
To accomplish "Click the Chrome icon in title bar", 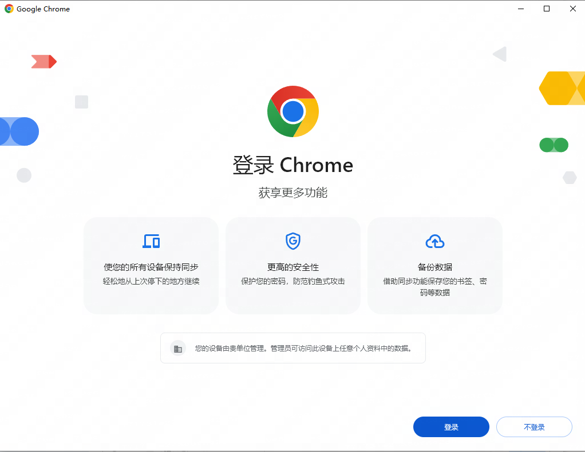I will tap(9, 9).
